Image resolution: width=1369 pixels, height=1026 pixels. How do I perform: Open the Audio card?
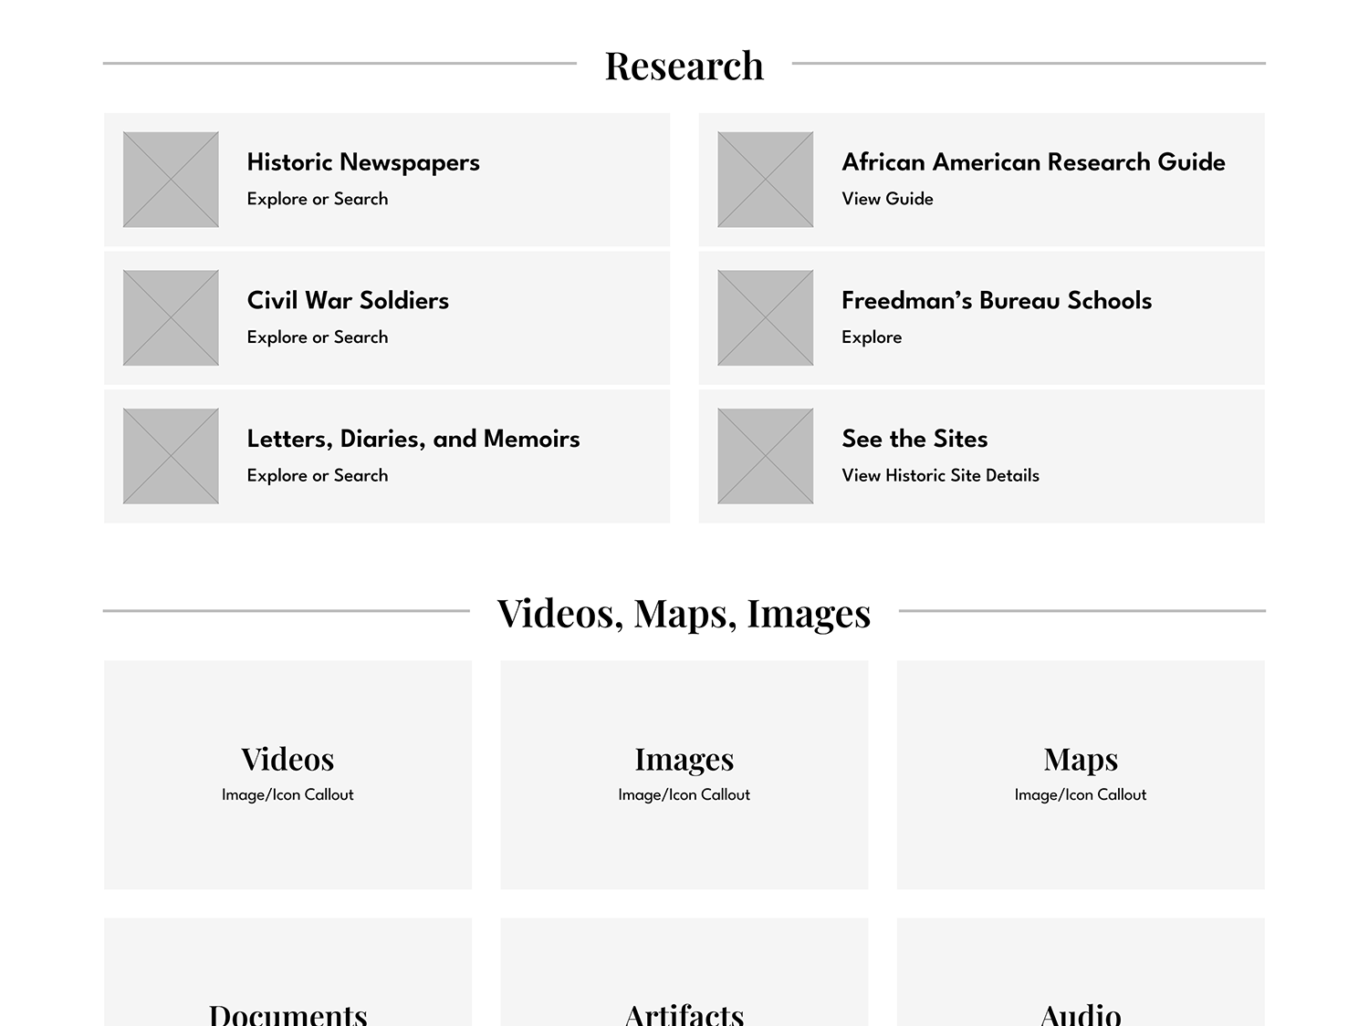point(1081,985)
